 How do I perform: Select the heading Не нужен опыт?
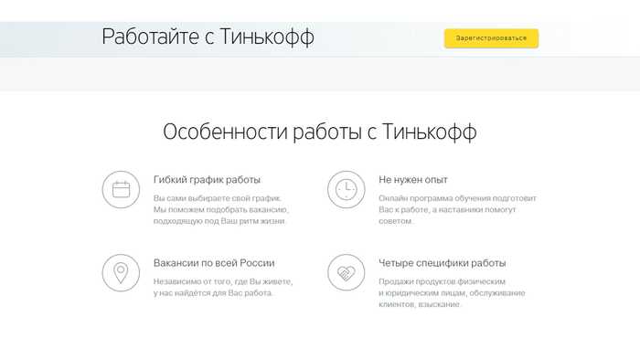pos(413,180)
